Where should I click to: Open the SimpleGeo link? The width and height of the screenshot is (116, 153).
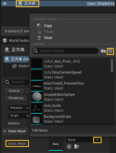101,3
